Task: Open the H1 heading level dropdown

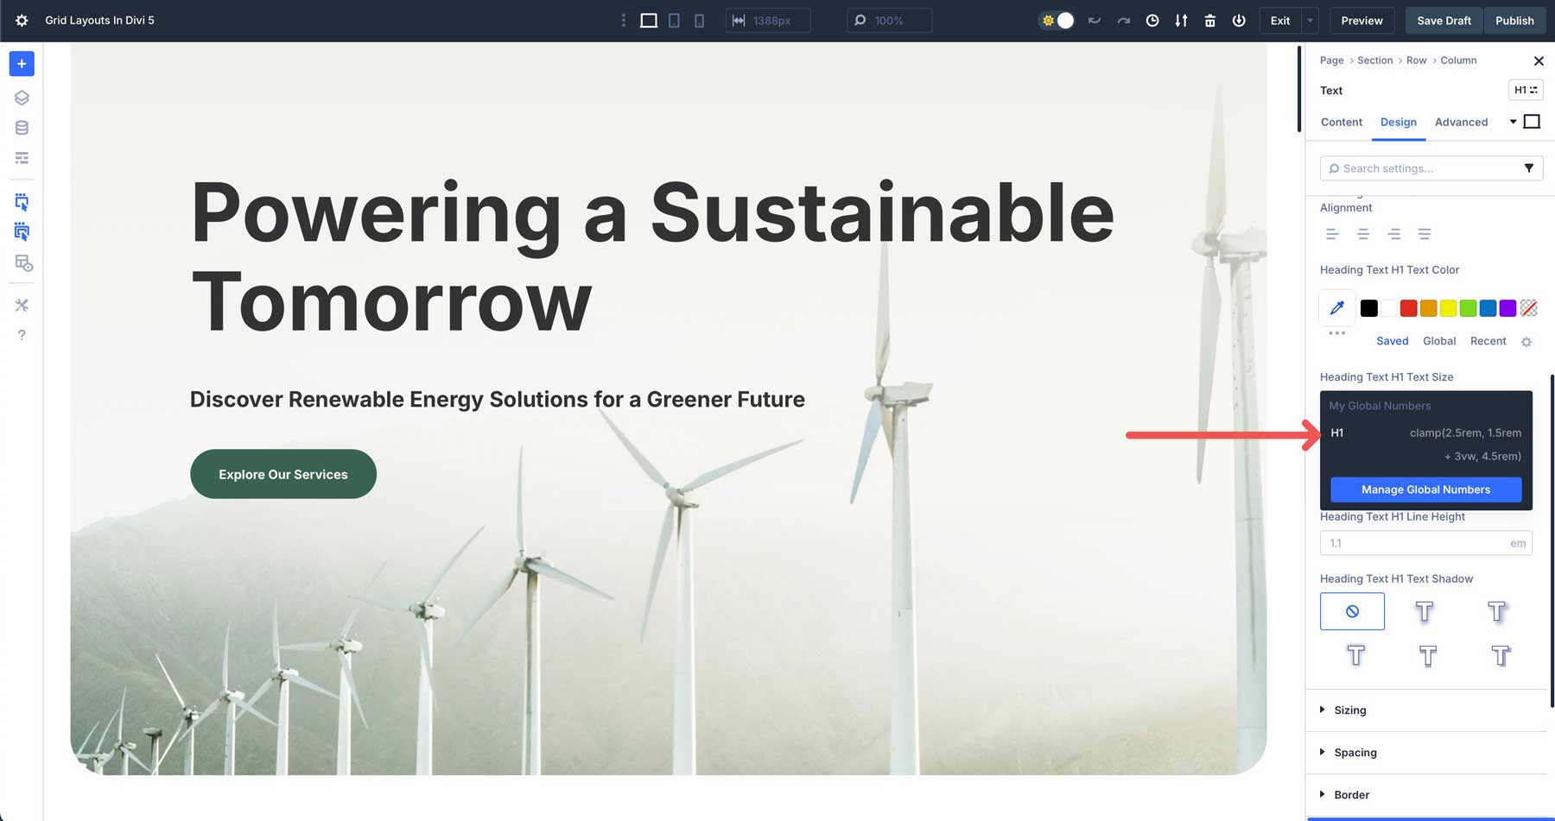Action: pyautogui.click(x=1526, y=90)
